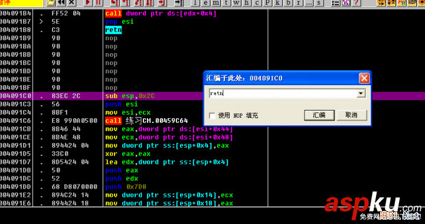425x224 pixels.
Task: Click the Restart program rewind icon
Action: [x=61, y=3]
